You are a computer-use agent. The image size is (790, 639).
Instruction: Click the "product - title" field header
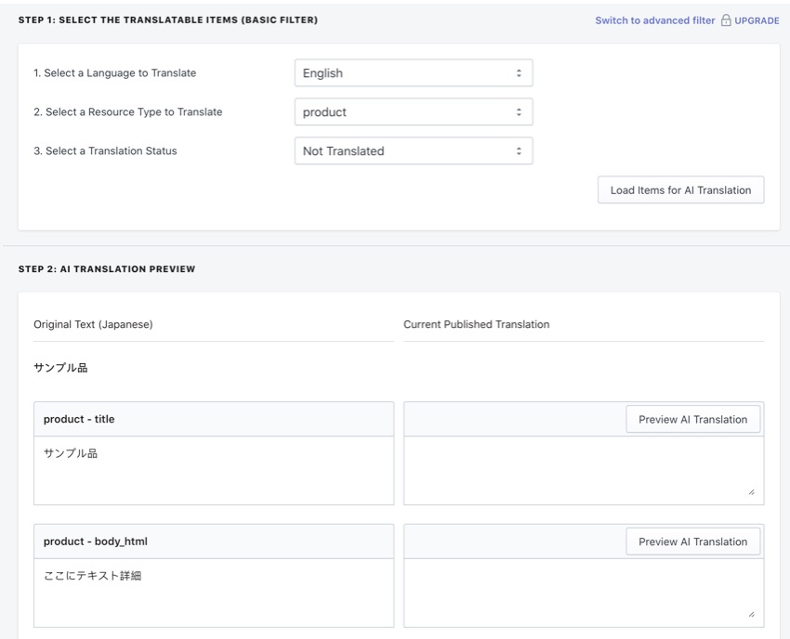pyautogui.click(x=79, y=420)
